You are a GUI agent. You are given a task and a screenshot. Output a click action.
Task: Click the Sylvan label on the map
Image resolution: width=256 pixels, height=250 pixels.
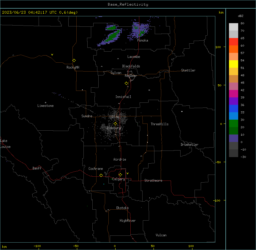coord(116,73)
